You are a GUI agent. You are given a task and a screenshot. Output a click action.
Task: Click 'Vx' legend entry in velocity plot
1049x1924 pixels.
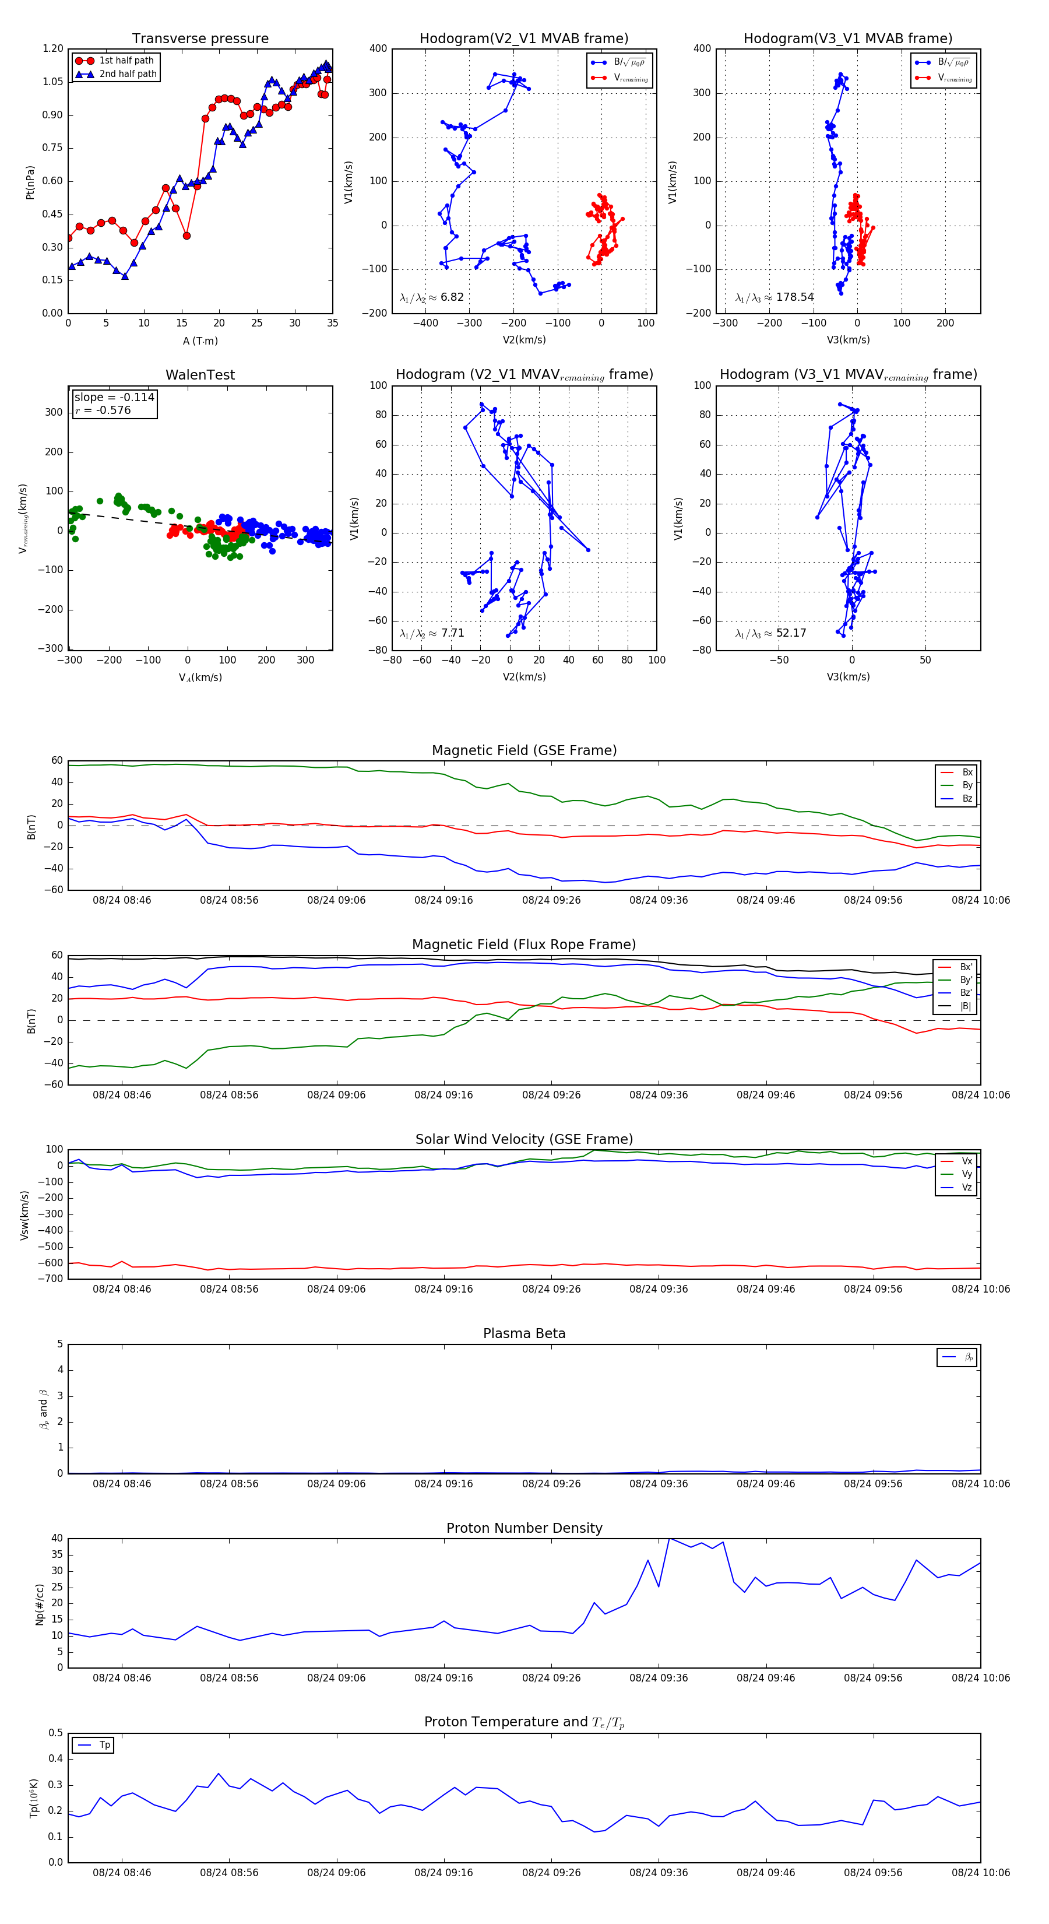click(x=956, y=1161)
